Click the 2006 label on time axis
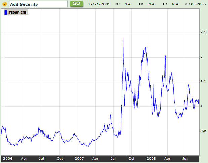 pos(8,158)
